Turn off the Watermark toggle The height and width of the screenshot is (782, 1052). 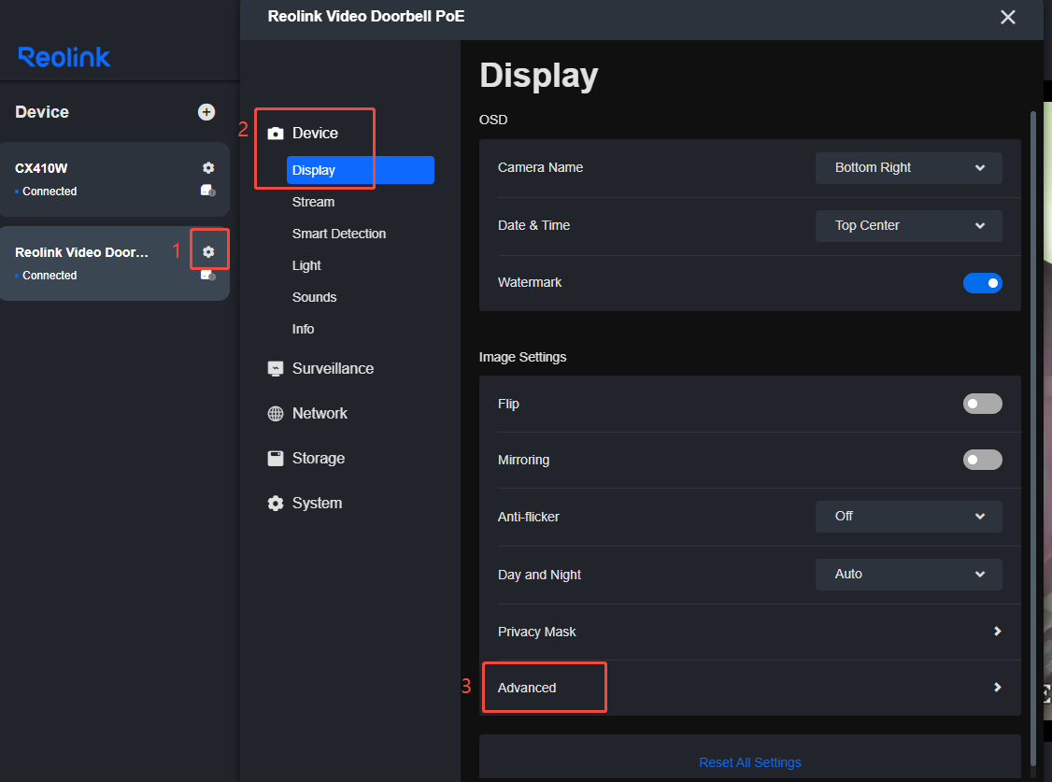tap(982, 282)
